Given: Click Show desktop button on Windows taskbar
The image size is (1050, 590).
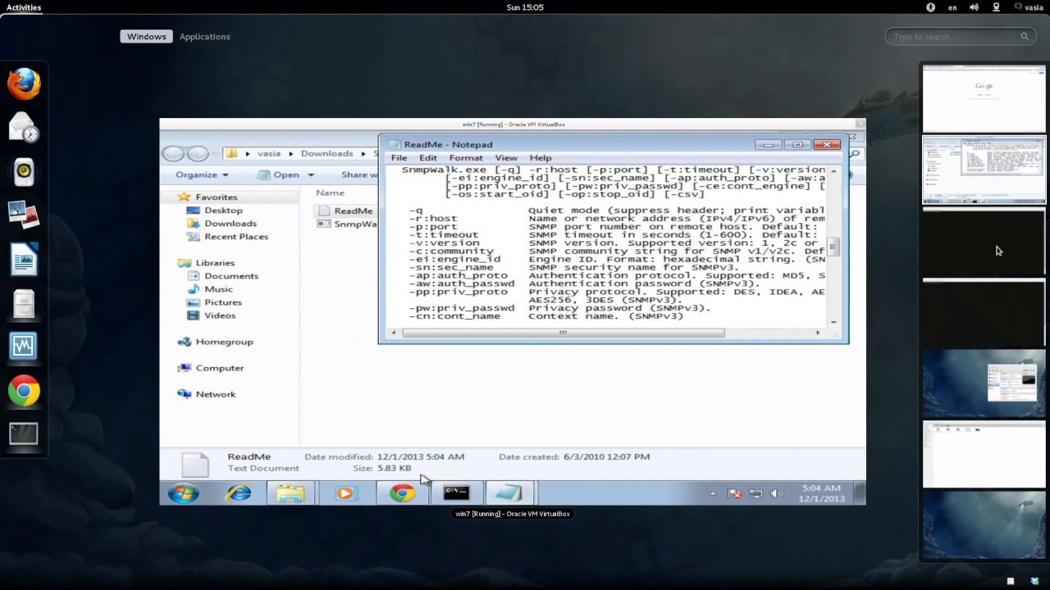Looking at the screenshot, I should pos(860,493).
